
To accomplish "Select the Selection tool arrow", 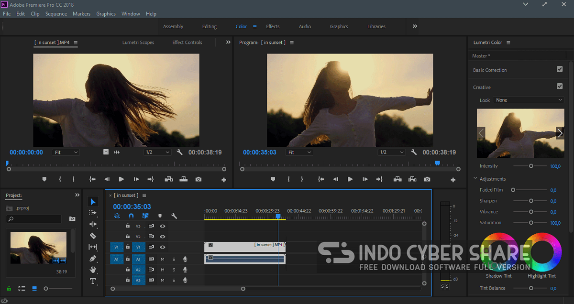I will [93, 202].
